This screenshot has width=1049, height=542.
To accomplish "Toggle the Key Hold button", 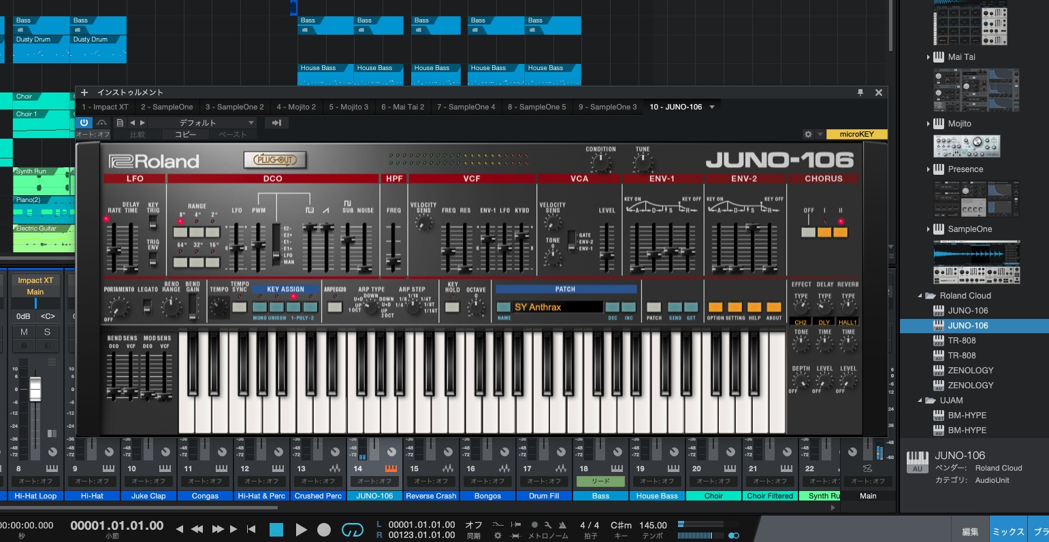I will point(452,307).
